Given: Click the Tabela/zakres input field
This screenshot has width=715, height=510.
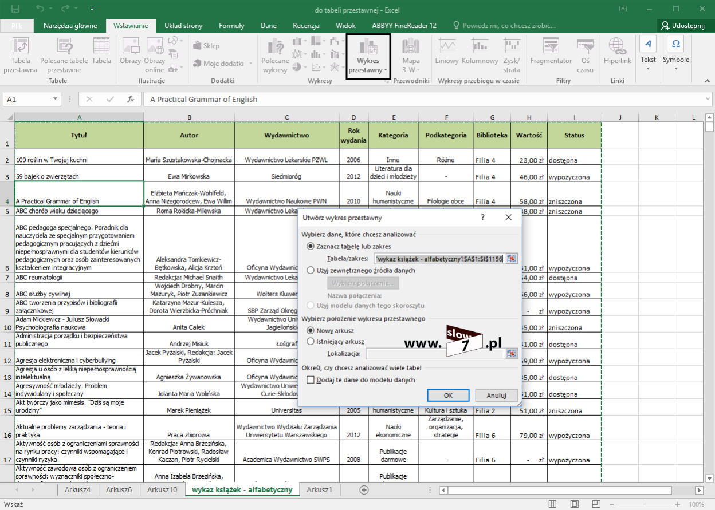Looking at the screenshot, I should point(439,259).
